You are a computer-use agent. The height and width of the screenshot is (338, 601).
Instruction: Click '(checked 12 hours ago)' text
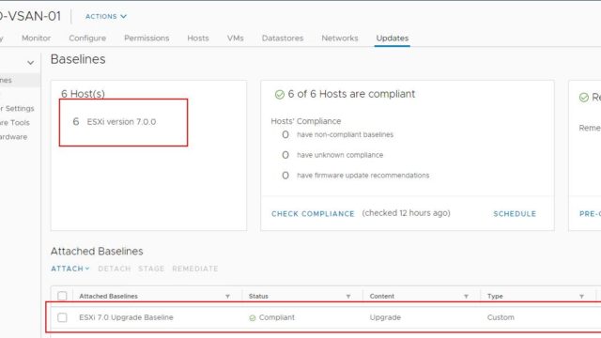click(x=406, y=213)
